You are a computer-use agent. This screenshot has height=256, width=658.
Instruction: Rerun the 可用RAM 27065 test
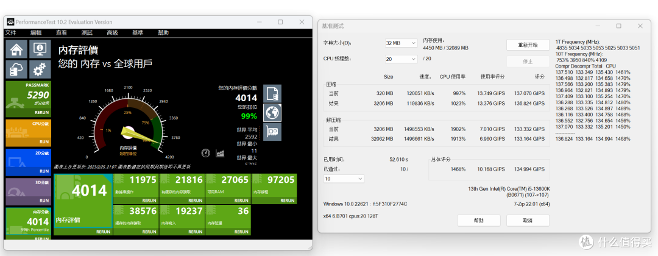(x=242, y=201)
